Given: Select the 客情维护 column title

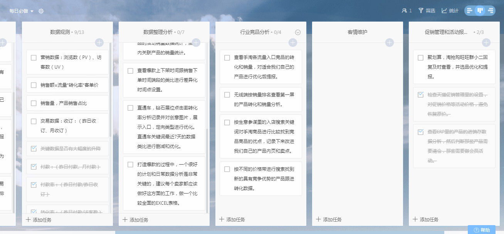Looking at the screenshot, I should [357, 32].
